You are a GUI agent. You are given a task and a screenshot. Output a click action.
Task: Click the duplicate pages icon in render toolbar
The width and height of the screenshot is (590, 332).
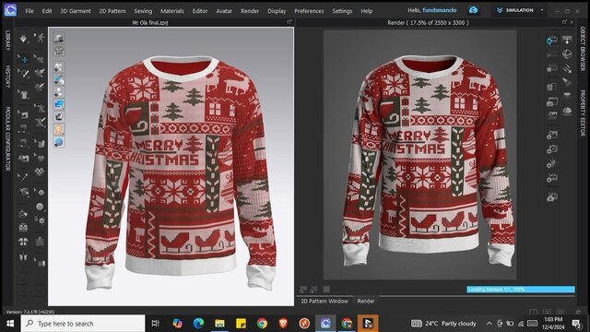(x=552, y=87)
